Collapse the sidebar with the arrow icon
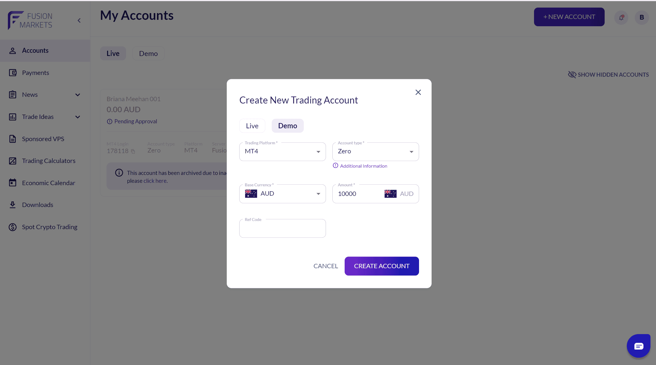Screen dimensions: 656x365 [x=79, y=20]
